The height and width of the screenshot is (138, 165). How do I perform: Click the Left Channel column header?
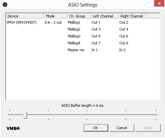coord(105,16)
